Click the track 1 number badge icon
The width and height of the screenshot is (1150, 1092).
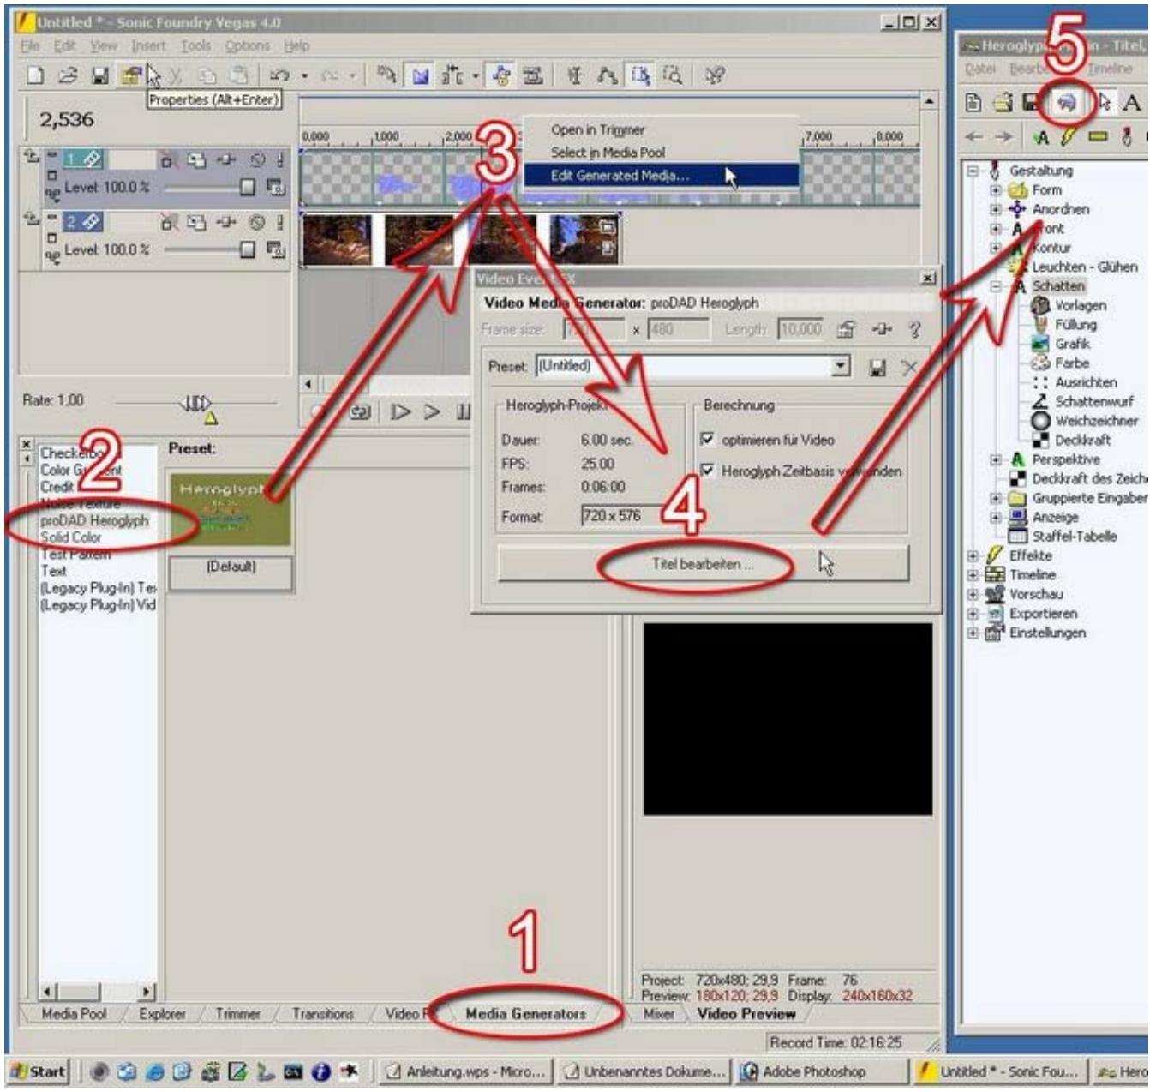[x=84, y=159]
